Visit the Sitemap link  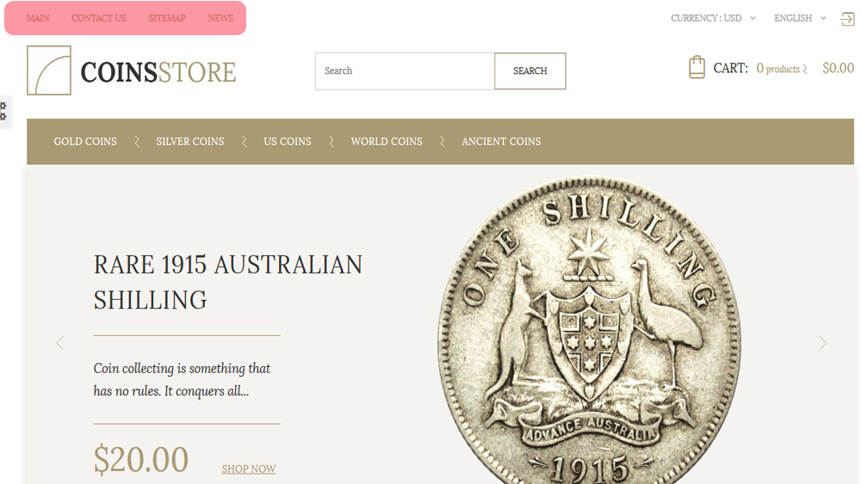click(167, 18)
